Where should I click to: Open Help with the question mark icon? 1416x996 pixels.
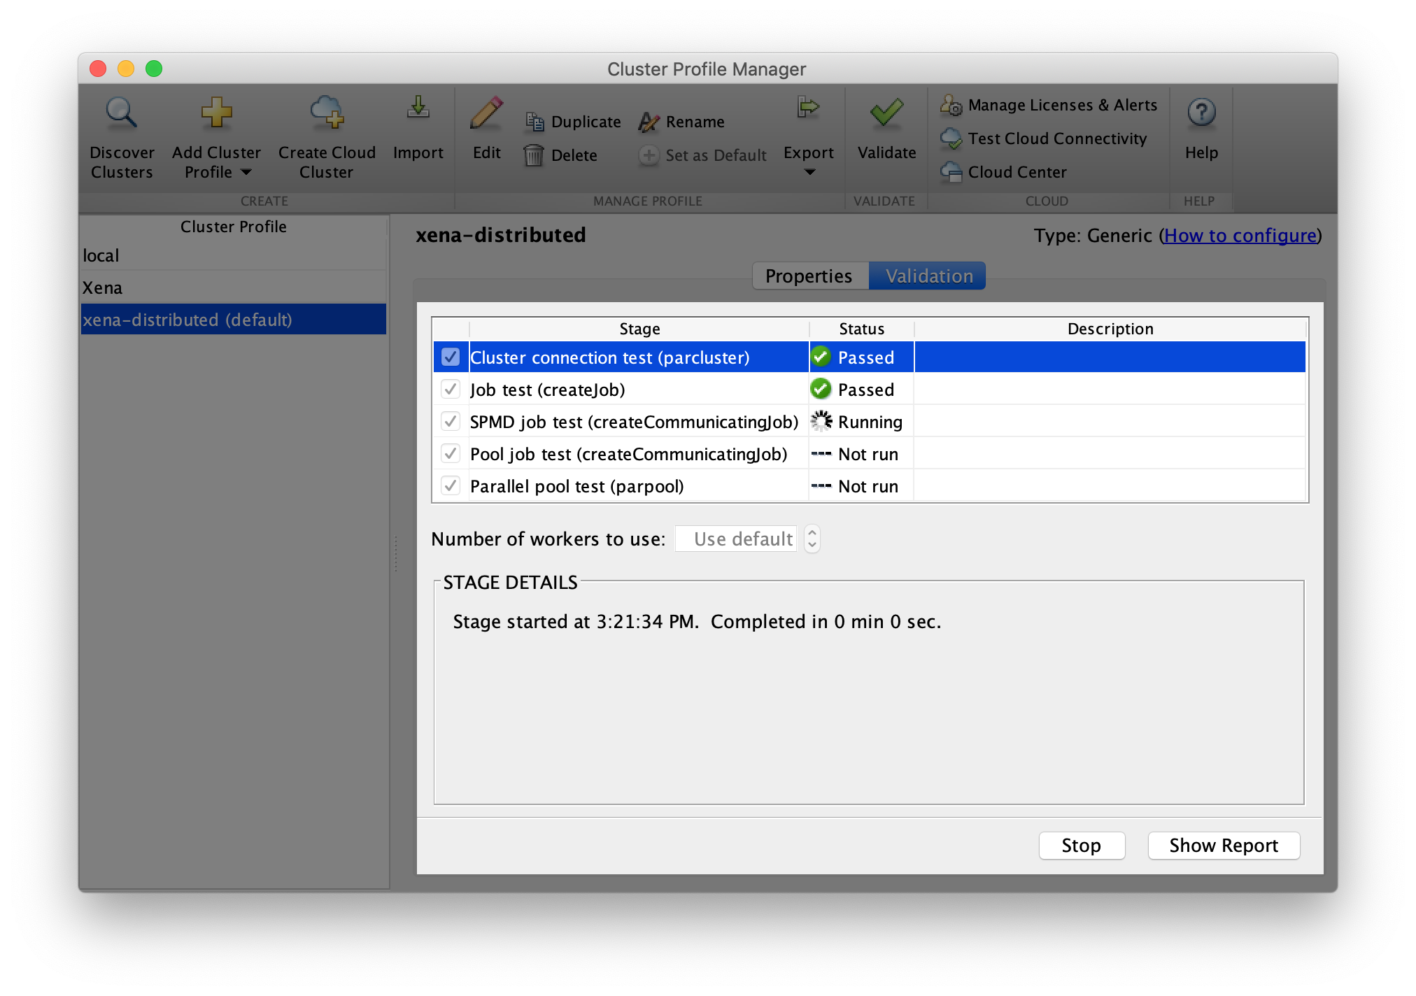1201,112
